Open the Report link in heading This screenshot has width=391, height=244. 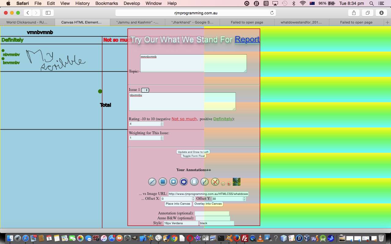click(247, 39)
